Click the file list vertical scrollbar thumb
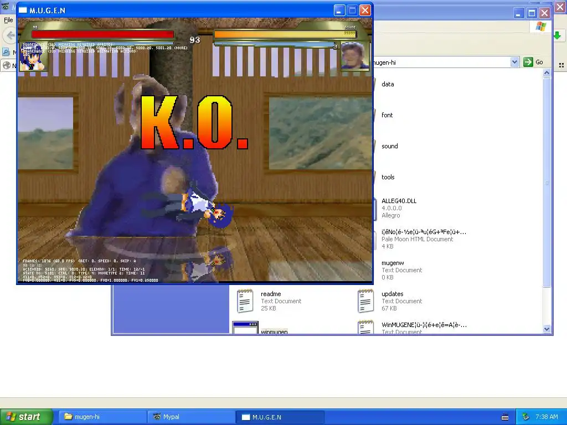This screenshot has width=567, height=425. pyautogui.click(x=547, y=183)
